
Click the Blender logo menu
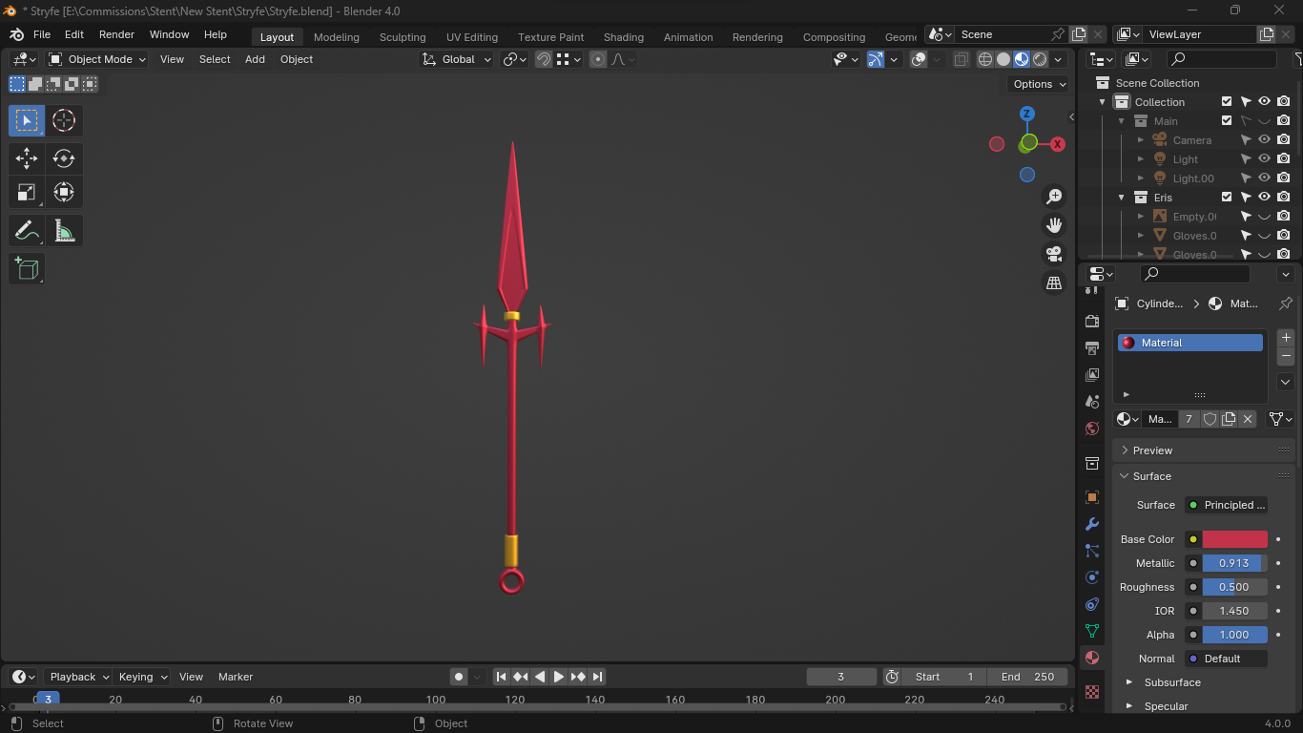[x=16, y=34]
